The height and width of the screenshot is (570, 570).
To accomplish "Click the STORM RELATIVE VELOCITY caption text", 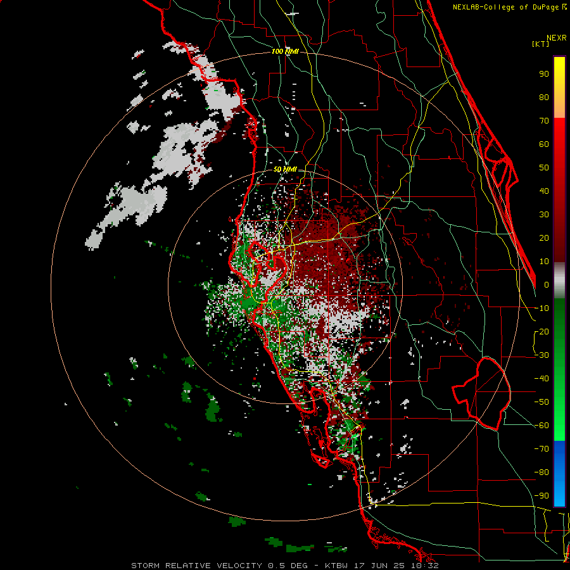I will tap(196, 566).
